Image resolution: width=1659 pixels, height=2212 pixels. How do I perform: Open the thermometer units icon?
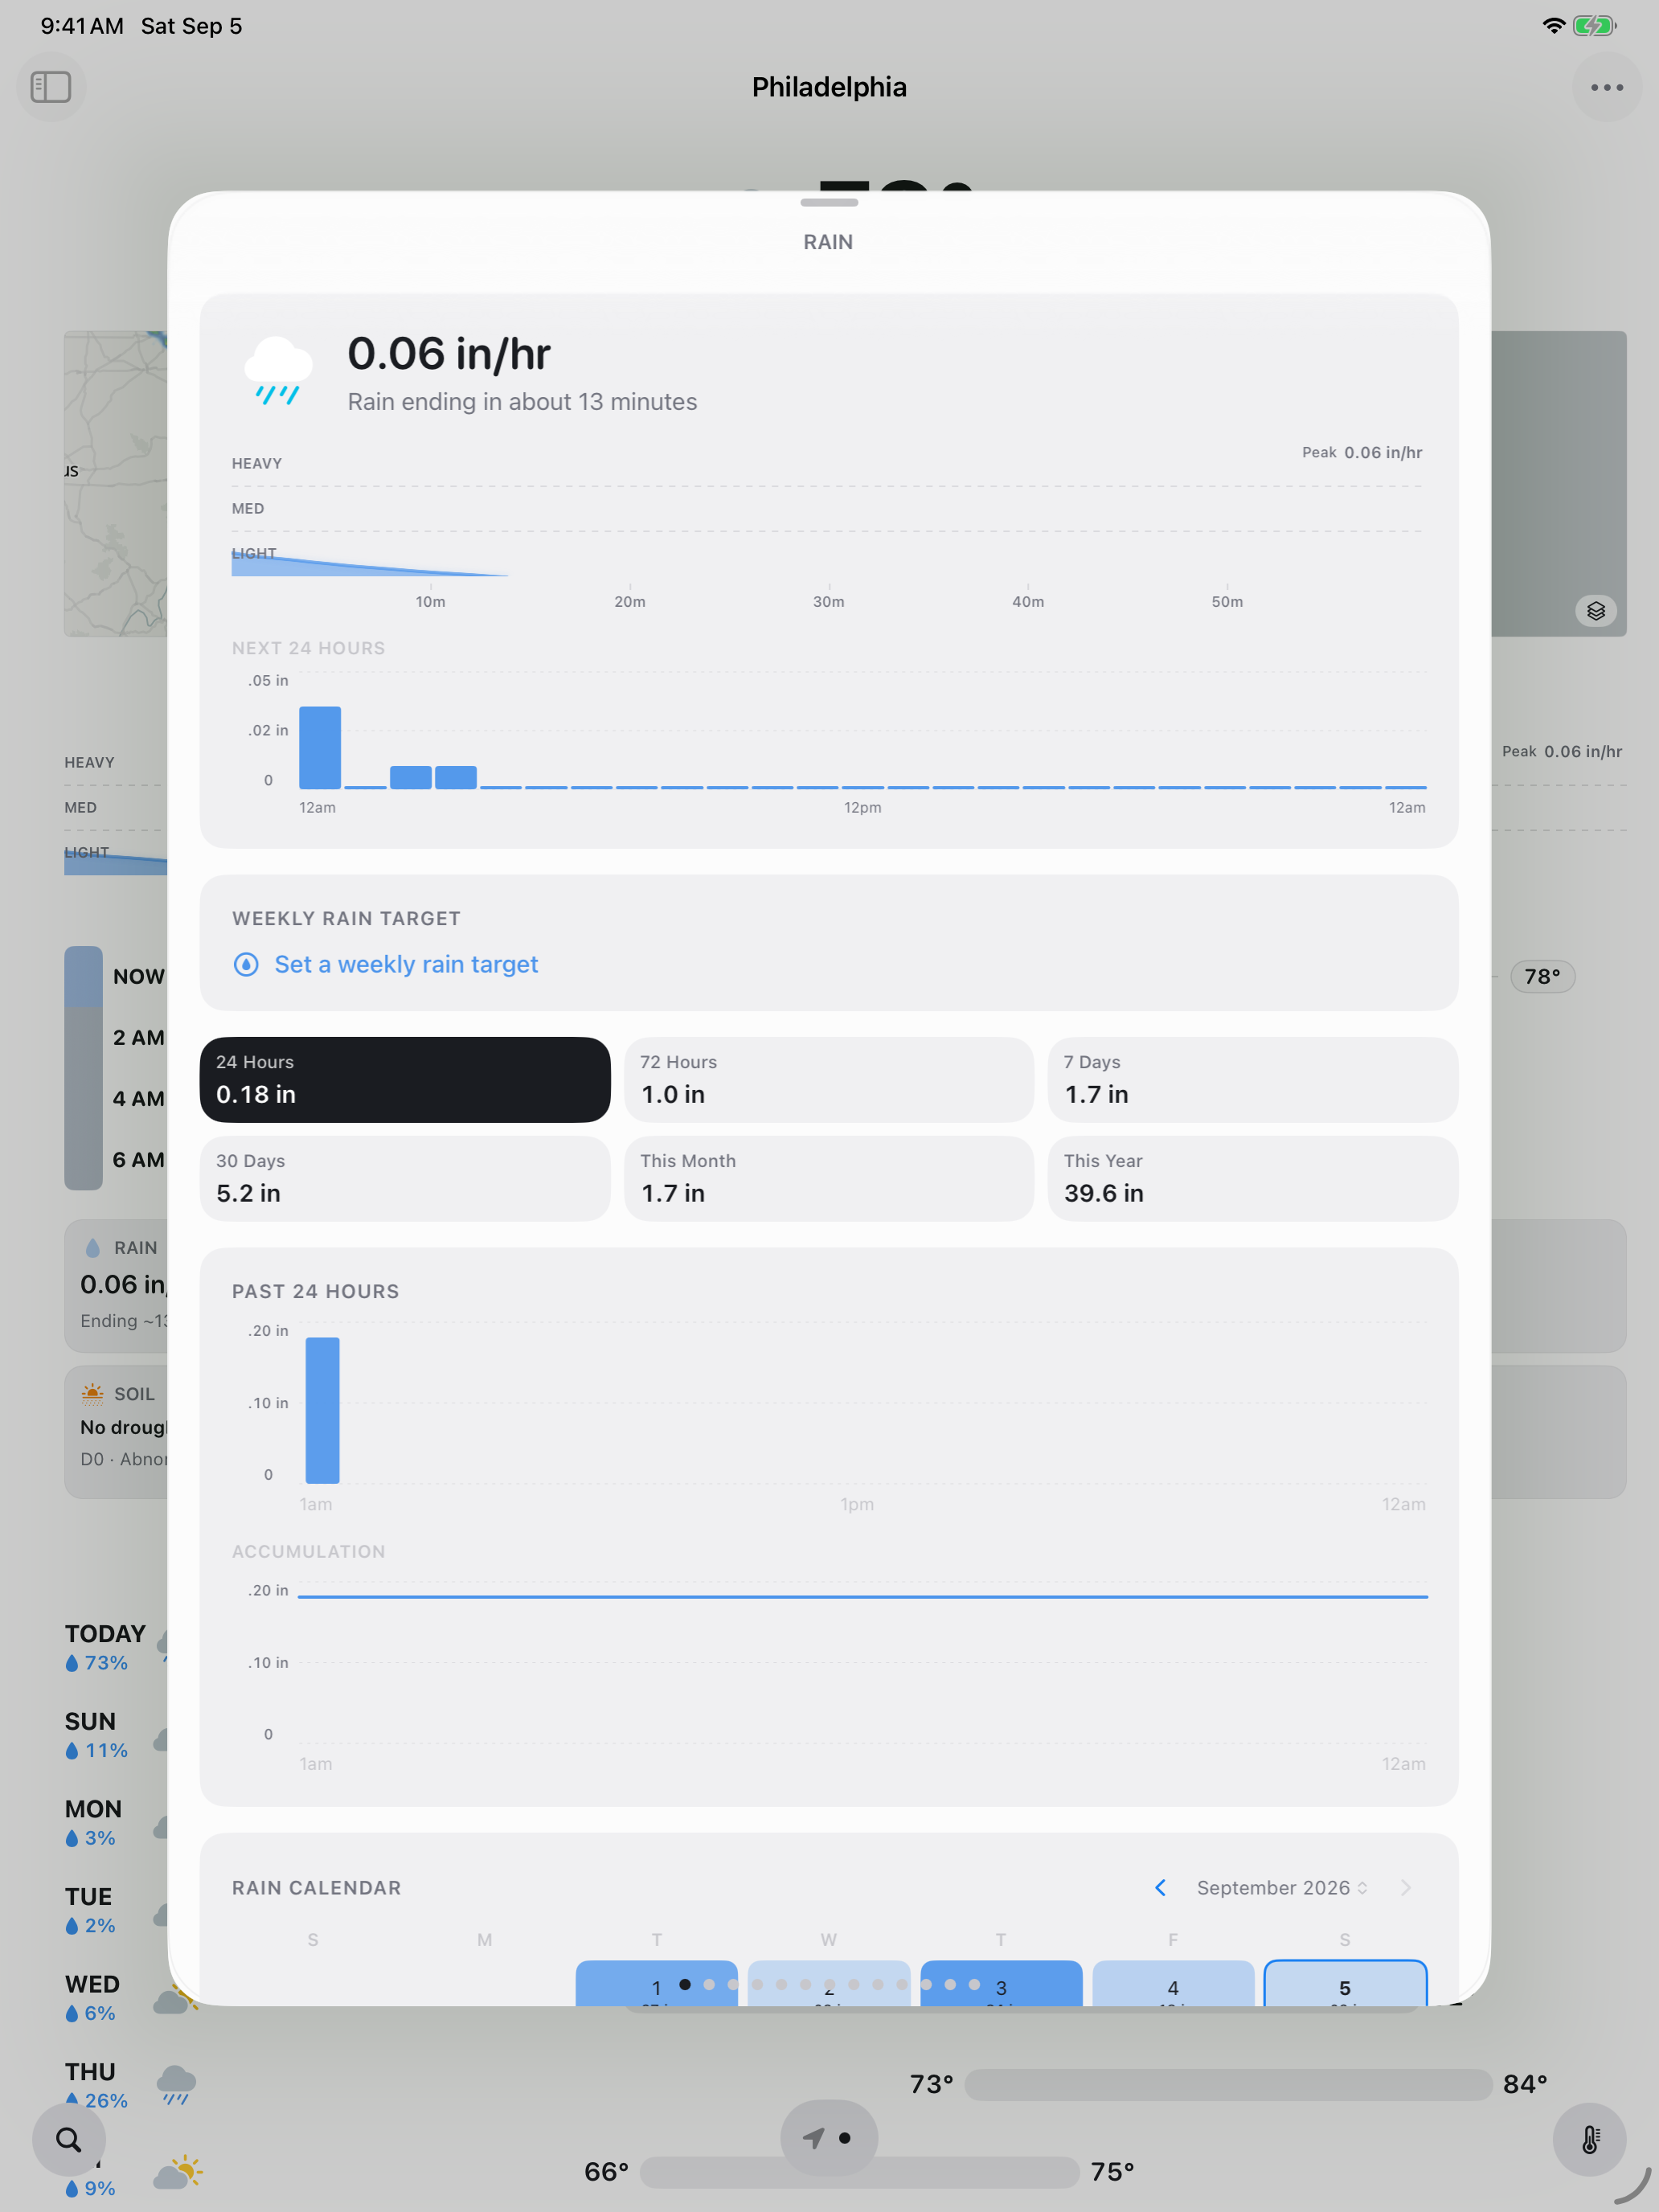pos(1589,2140)
